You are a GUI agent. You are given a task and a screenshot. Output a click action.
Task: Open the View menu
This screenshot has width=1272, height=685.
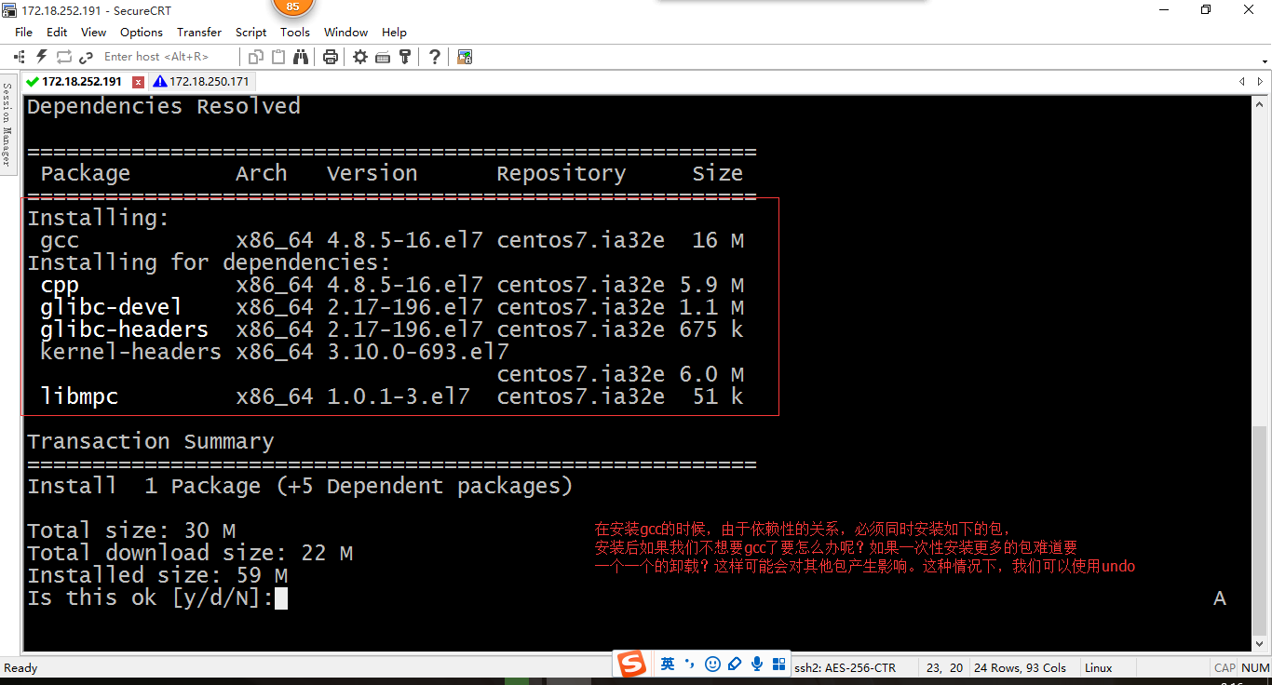pyautogui.click(x=93, y=32)
